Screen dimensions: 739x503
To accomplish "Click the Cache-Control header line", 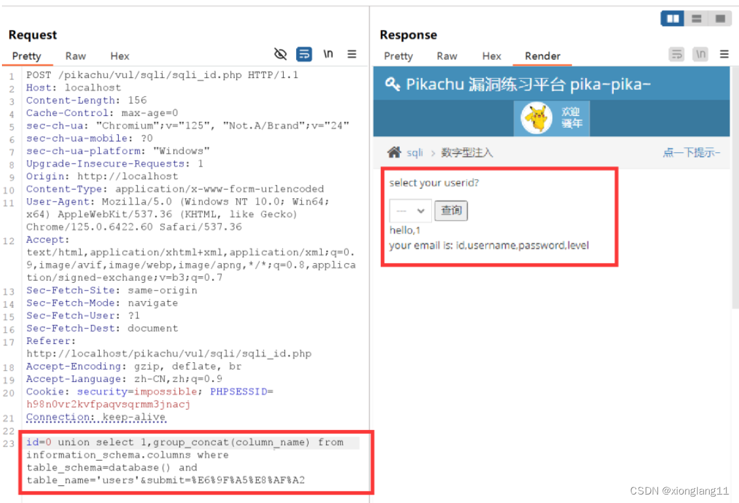I will [x=102, y=113].
